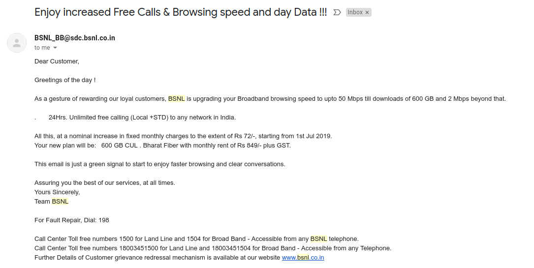Image resolution: width=534 pixels, height=268 pixels.
Task: Open the www.bsnl.co.in website link
Action: coord(303,258)
